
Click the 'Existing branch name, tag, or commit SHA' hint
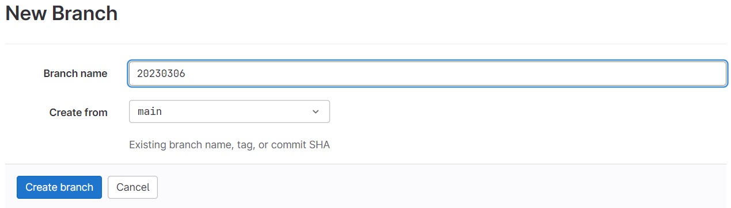coord(229,145)
